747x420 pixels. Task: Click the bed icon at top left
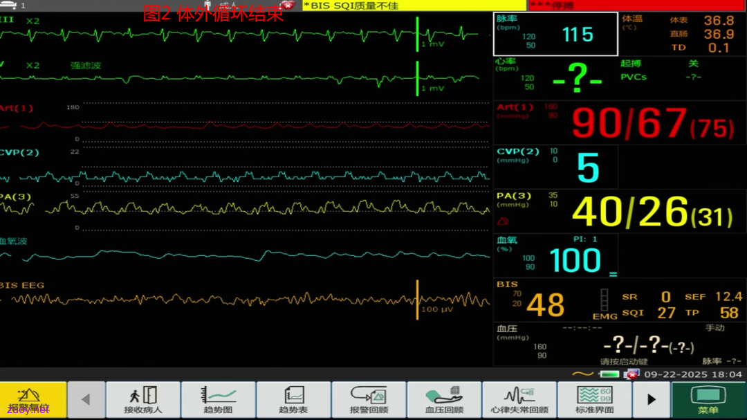(x=8, y=6)
